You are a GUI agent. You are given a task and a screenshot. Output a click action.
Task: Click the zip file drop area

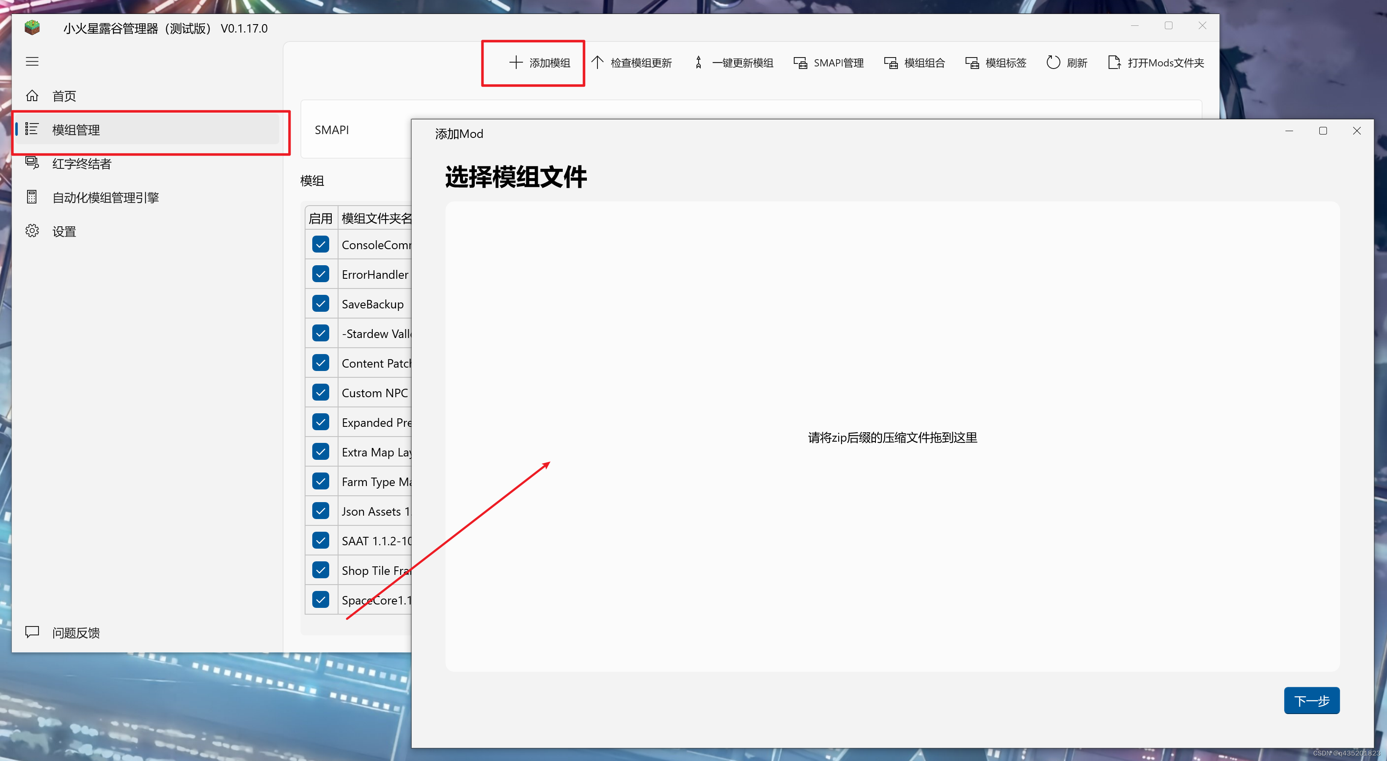pos(892,437)
